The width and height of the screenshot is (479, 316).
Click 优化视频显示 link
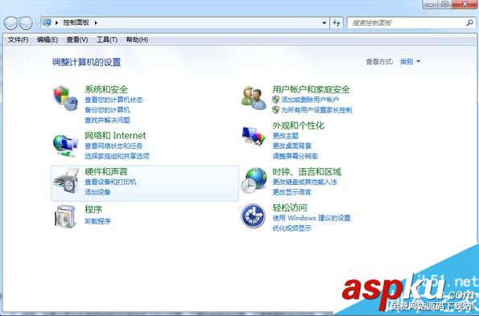tap(291, 228)
